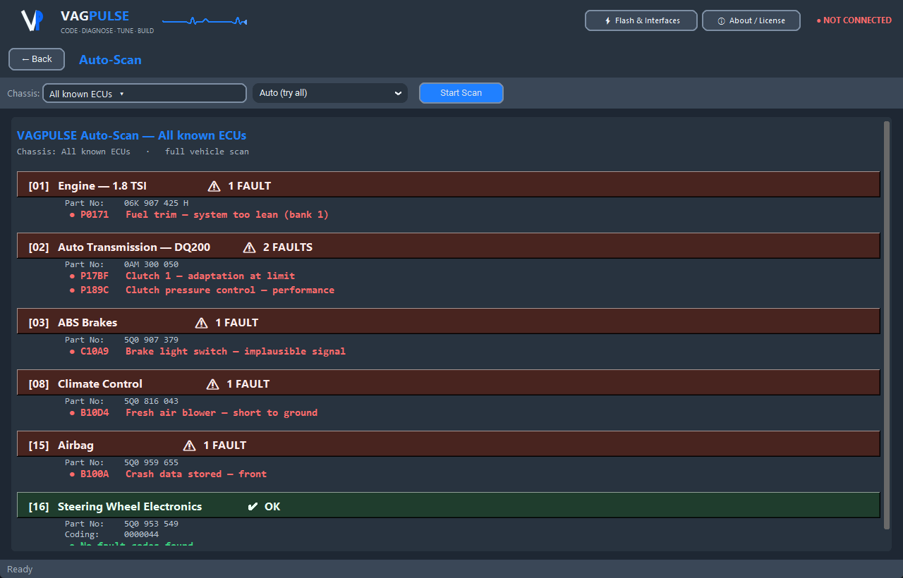Click fault B100A Crash data stored front
Screen dimensions: 903x578
click(x=168, y=474)
